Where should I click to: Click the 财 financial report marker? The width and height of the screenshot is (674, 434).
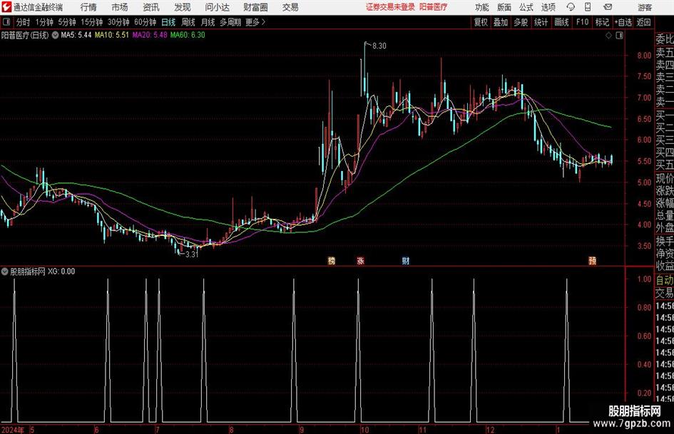coord(405,261)
